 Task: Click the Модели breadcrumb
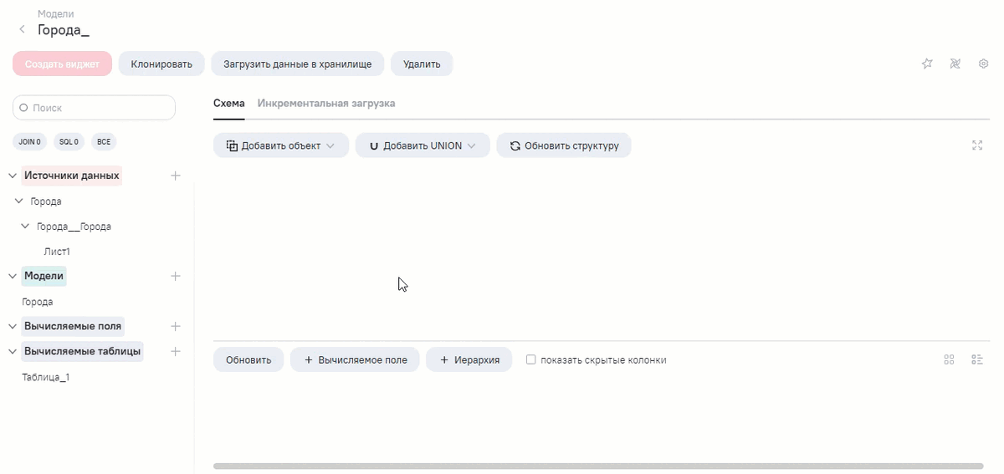point(56,14)
